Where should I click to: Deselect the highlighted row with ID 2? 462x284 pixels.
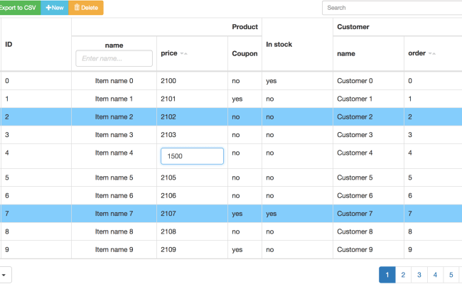click(36, 116)
